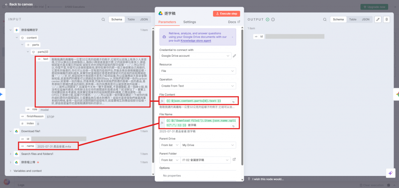
Task: Dismiss the Knowledge store agent notice
Action: (x=232, y=37)
